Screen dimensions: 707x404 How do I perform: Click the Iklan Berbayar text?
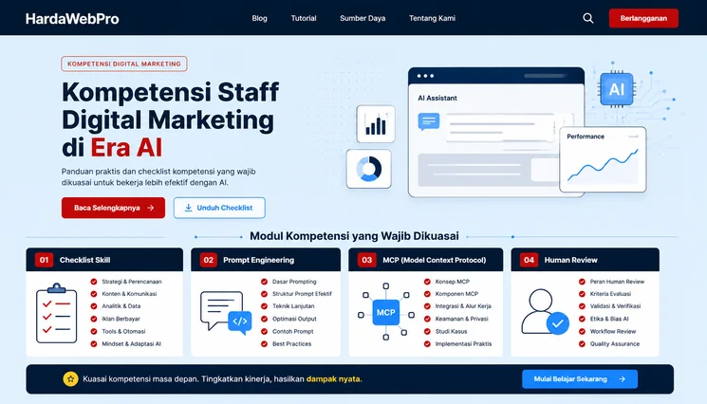click(x=121, y=319)
